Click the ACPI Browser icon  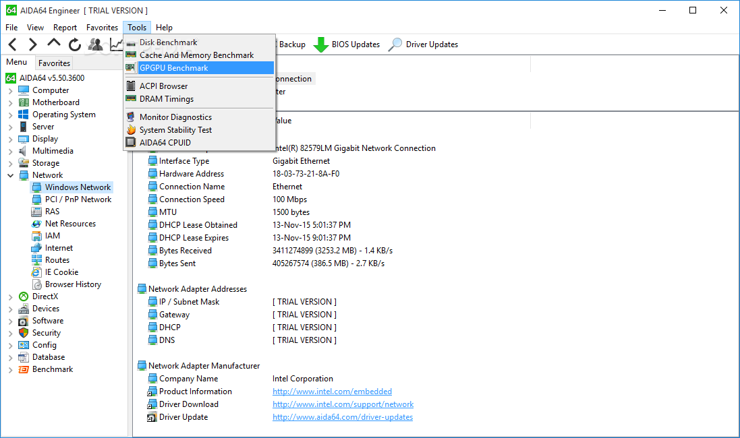coord(131,86)
